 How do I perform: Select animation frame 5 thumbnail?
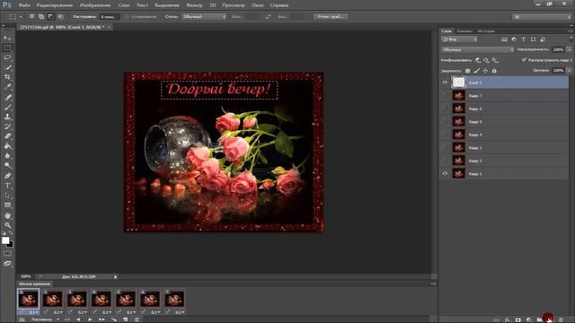point(126,299)
